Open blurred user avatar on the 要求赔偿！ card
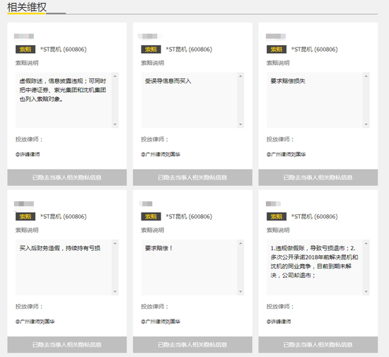The width and height of the screenshot is (389, 357). click(146, 204)
